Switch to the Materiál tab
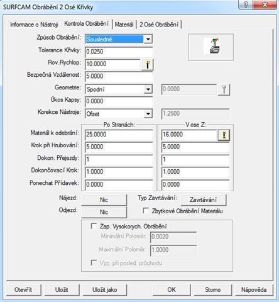 click(x=124, y=25)
